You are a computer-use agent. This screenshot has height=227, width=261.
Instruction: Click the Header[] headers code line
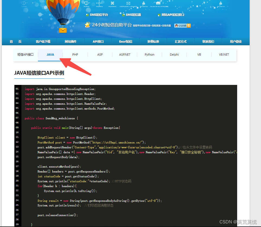click(x=74, y=171)
